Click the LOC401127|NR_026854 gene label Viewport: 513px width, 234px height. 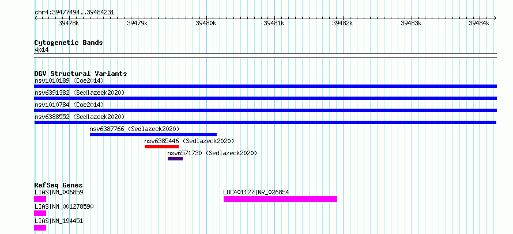[x=256, y=192]
